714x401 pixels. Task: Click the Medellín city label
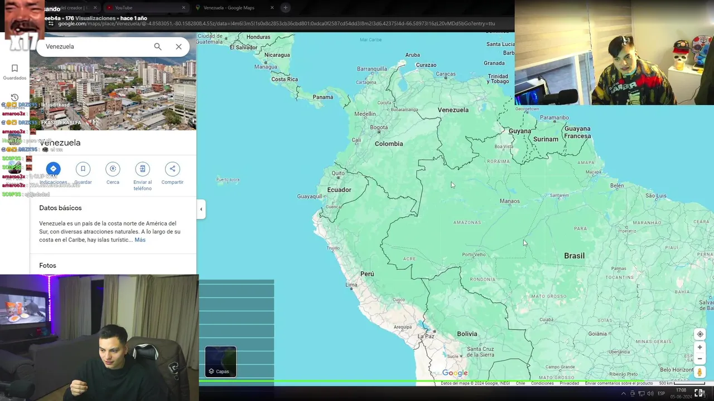[x=365, y=114]
